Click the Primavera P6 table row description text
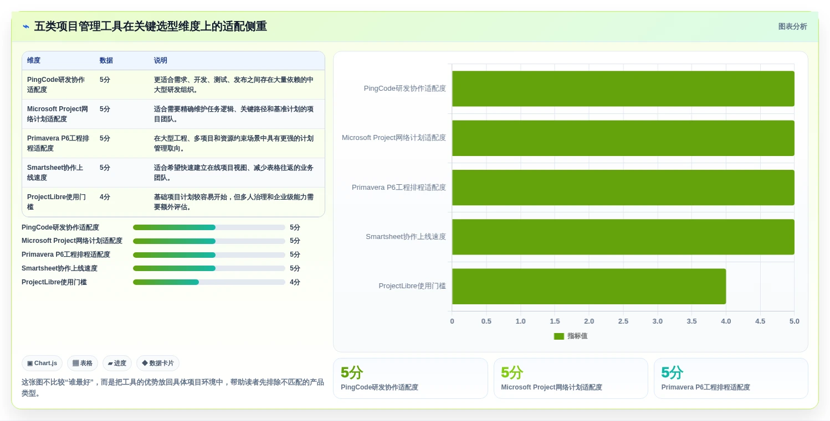This screenshot has width=830, height=421. 234,143
